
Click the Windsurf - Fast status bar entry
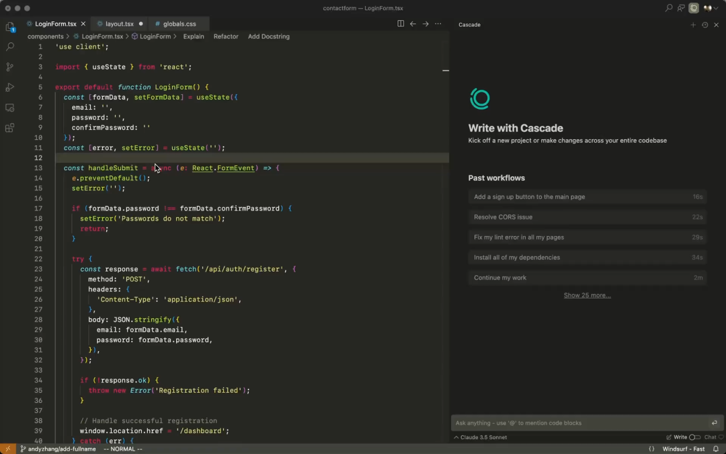(x=684, y=449)
